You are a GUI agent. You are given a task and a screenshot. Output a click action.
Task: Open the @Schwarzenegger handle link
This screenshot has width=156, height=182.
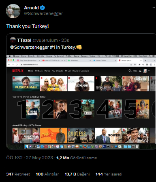coord(43,13)
